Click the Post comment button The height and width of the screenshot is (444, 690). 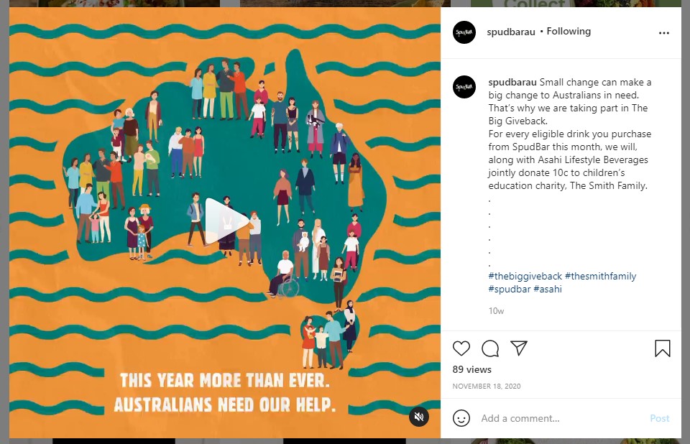659,418
